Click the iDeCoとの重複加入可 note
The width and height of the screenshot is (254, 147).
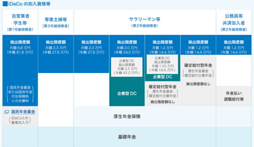[x=20, y=120]
